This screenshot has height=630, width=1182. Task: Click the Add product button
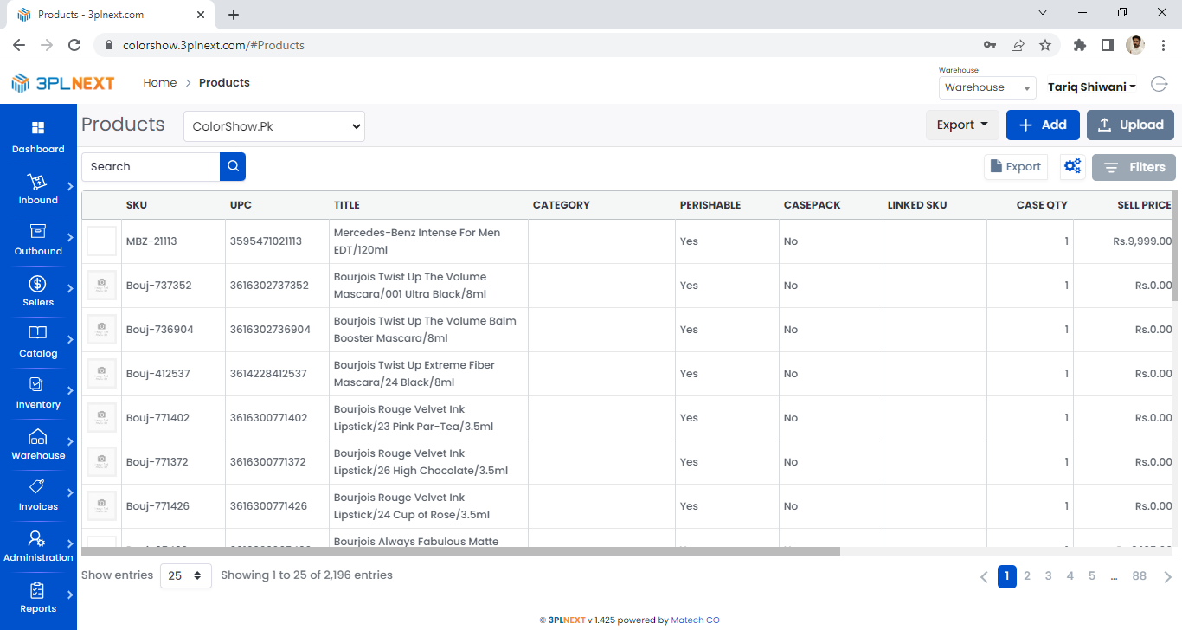click(x=1043, y=125)
